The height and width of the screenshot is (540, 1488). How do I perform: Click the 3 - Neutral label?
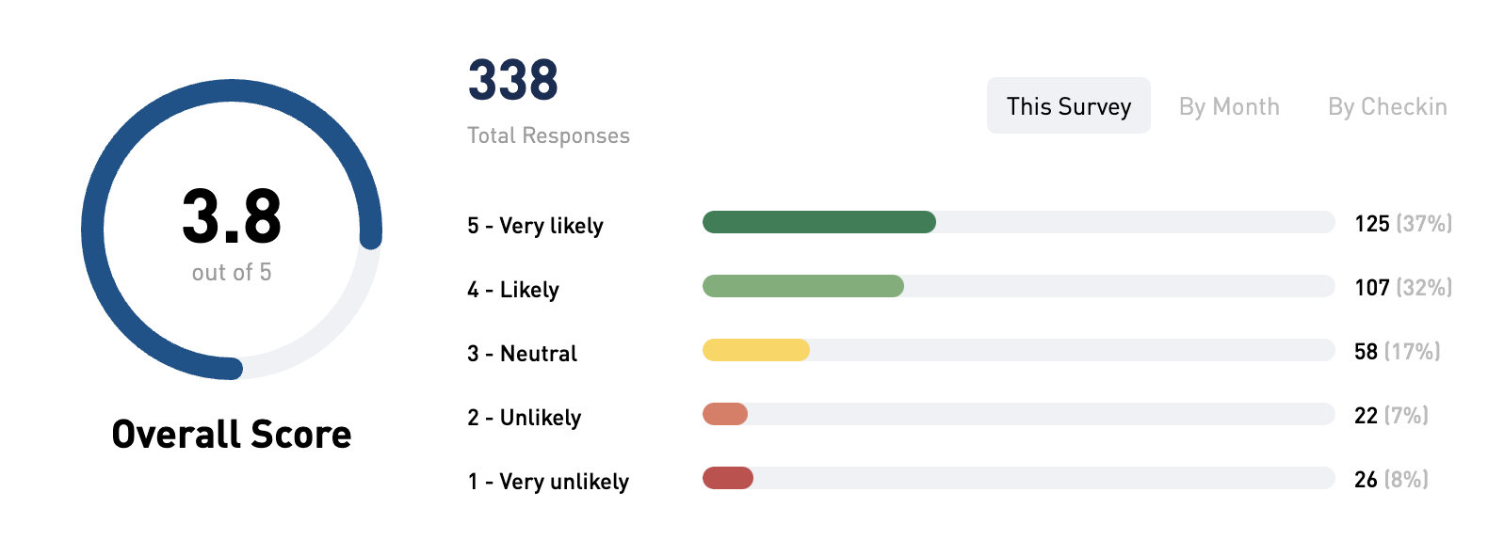[x=522, y=354]
